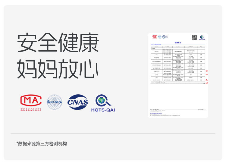This screenshot has width=226, height=167.
Task: Click the 妈妈放心 headline text
Action: point(58,69)
